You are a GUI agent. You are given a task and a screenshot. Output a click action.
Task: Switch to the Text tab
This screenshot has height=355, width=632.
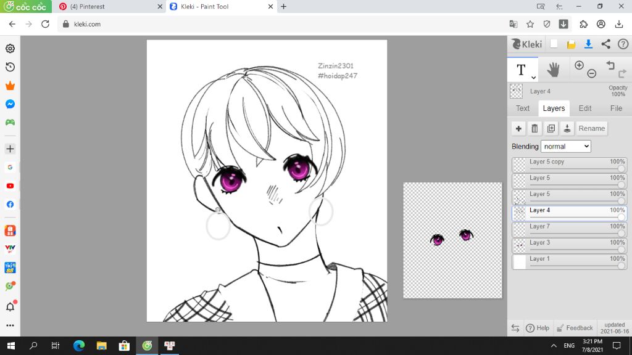pos(522,108)
